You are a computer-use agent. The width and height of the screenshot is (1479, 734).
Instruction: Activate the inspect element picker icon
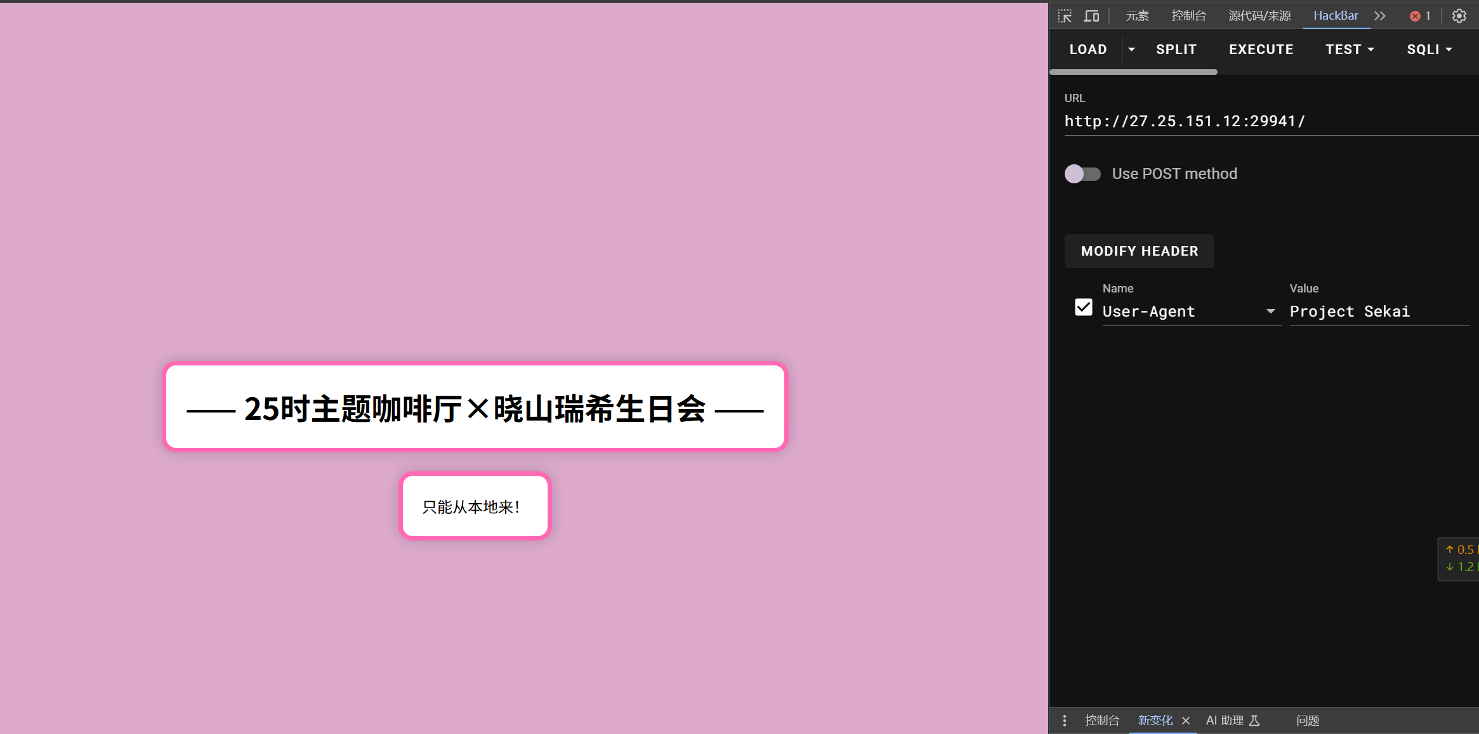click(x=1065, y=16)
